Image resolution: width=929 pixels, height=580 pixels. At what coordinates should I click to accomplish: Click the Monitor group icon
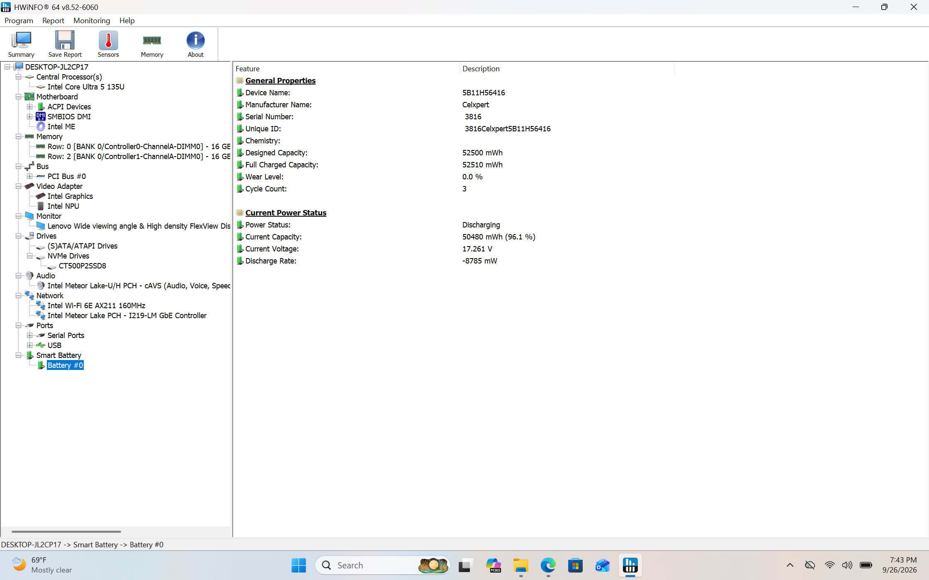coord(29,216)
